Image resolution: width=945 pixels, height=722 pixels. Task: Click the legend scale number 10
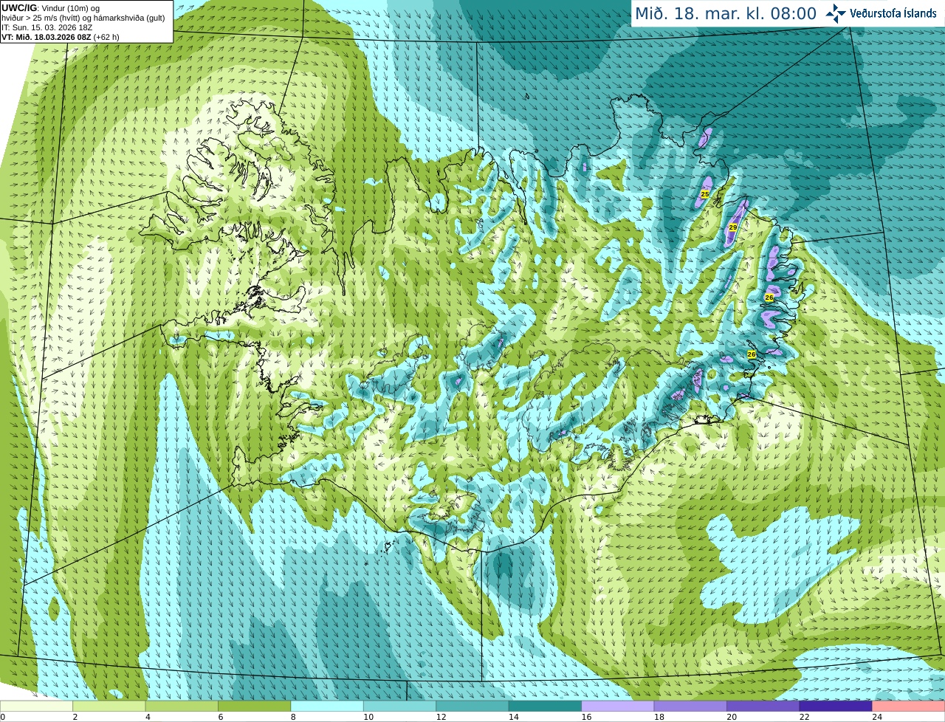tap(368, 717)
